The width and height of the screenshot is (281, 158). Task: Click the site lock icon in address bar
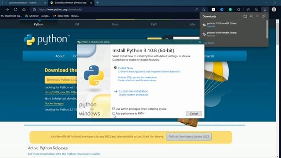point(34,9)
